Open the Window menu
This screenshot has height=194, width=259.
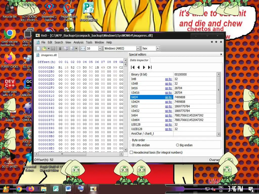(x=99, y=42)
